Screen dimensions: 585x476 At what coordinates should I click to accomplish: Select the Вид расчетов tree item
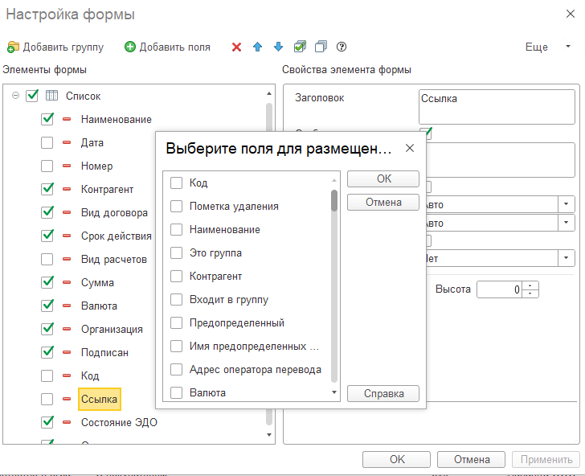tap(114, 259)
